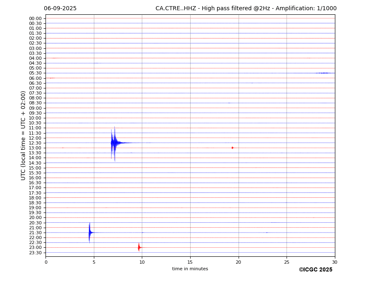Click the x-axis label time in minutes
The width and height of the screenshot is (380, 285).
point(190,269)
